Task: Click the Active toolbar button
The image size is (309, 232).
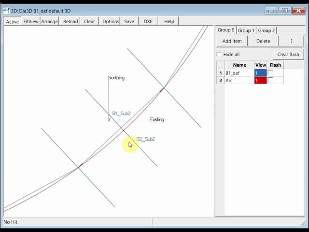Action: coord(13,21)
